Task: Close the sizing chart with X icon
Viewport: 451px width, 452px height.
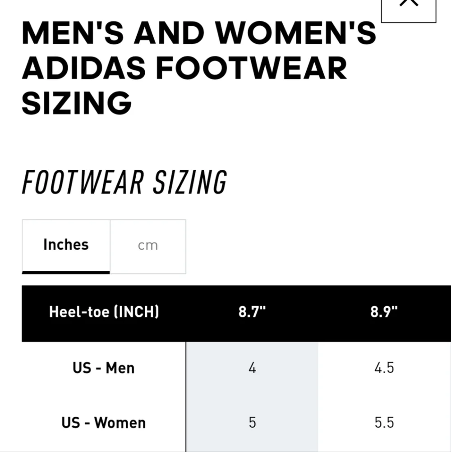Action: [x=409, y=9]
